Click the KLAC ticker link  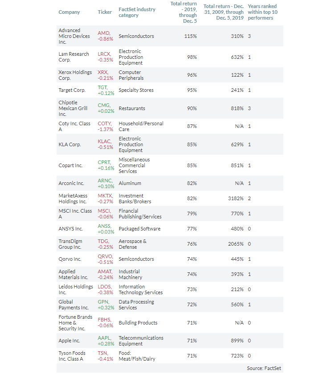(x=105, y=142)
